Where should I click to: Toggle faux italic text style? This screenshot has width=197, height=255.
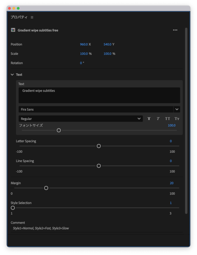(x=158, y=119)
